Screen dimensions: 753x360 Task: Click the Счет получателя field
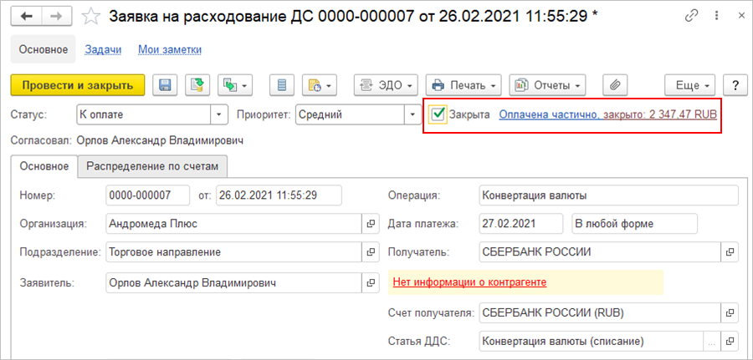tap(600, 312)
